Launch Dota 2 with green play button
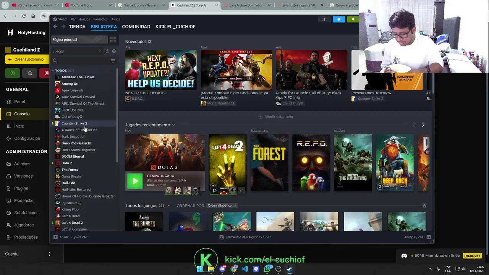Image resolution: width=489 pixels, height=275 pixels. click(134, 181)
